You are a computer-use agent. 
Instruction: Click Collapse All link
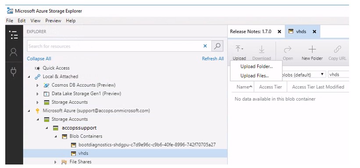tap(39, 59)
